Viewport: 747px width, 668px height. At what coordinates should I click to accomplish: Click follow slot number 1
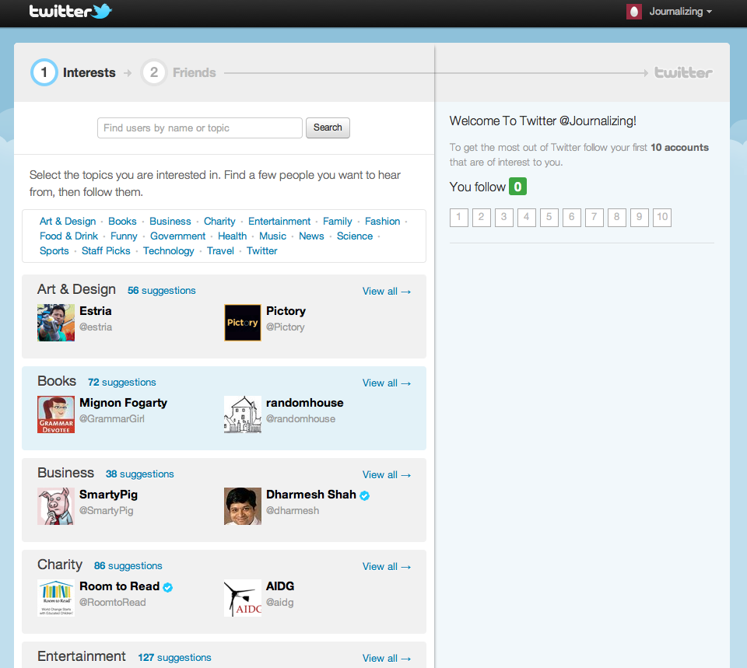click(x=459, y=218)
